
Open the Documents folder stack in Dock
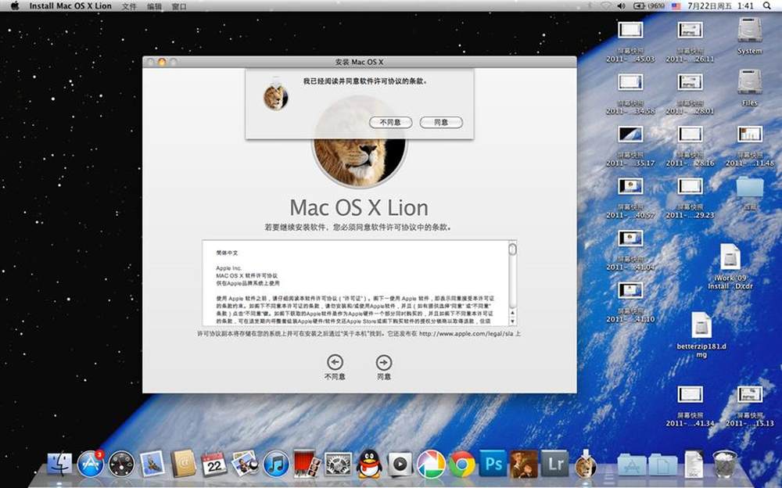pos(662,465)
